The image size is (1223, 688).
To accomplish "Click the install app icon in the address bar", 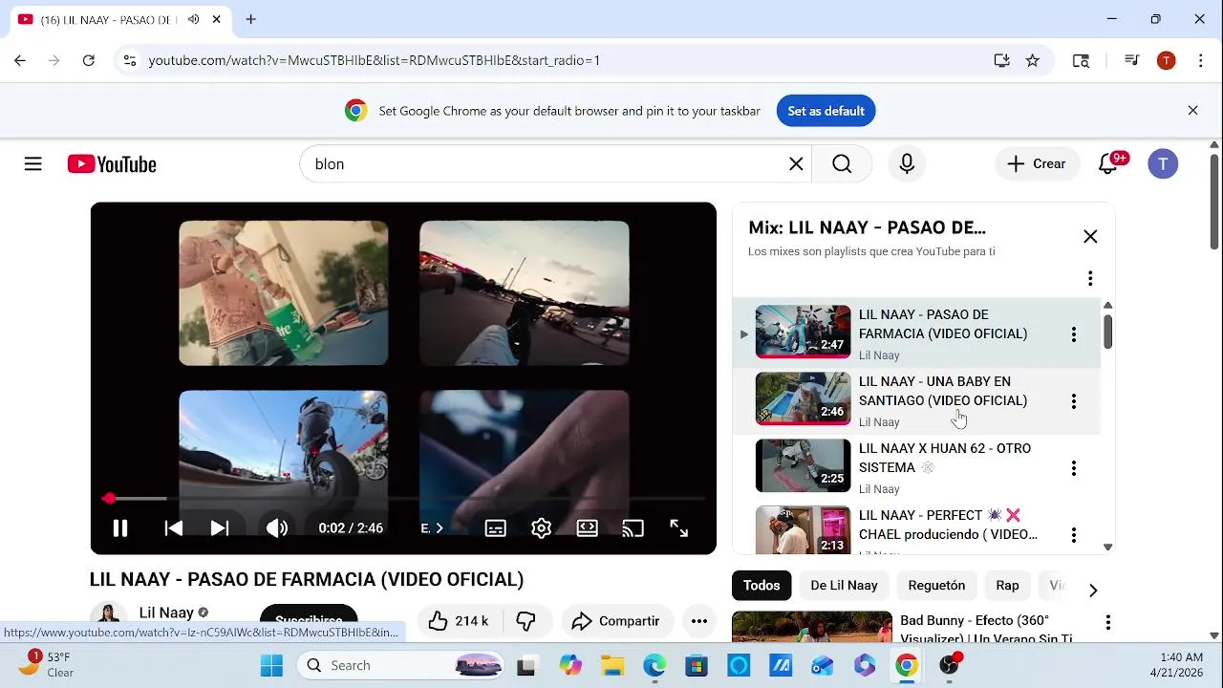I will point(1001,60).
